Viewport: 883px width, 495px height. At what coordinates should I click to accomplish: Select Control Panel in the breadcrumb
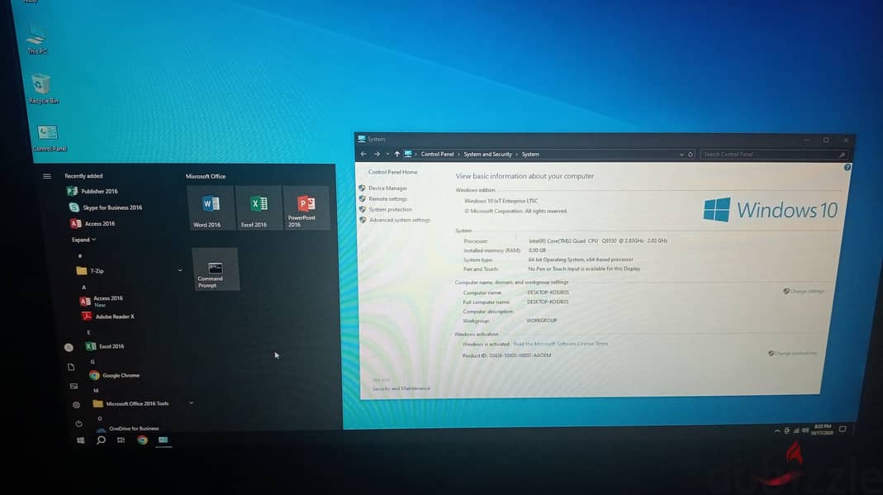(x=437, y=155)
